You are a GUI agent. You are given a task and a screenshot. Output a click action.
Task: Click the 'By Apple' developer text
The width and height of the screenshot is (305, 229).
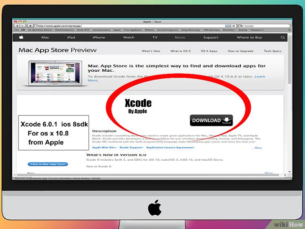coord(137,112)
